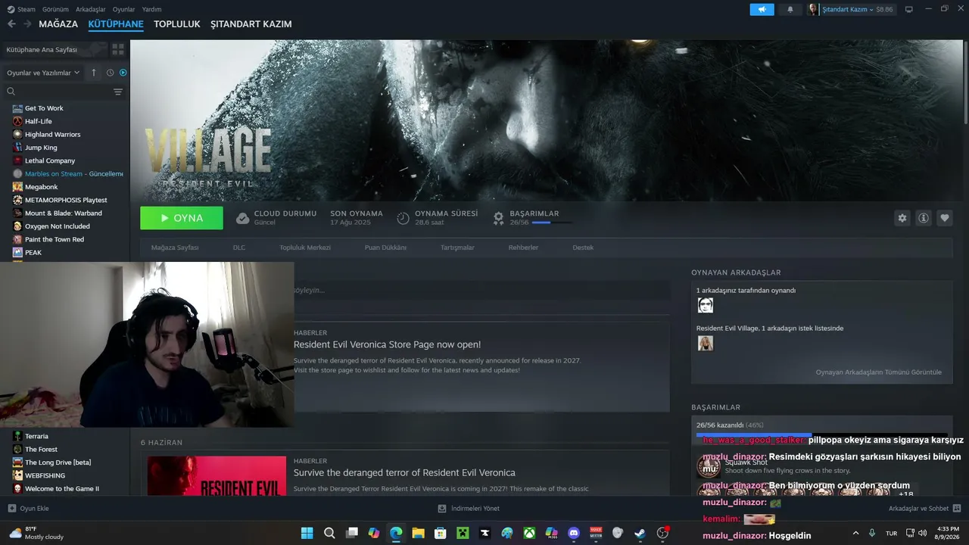Open Discord from the taskbar
Screen dimensions: 969x545
(x=574, y=533)
